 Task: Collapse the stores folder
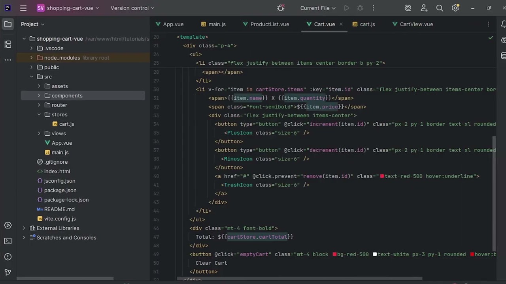coord(39,114)
